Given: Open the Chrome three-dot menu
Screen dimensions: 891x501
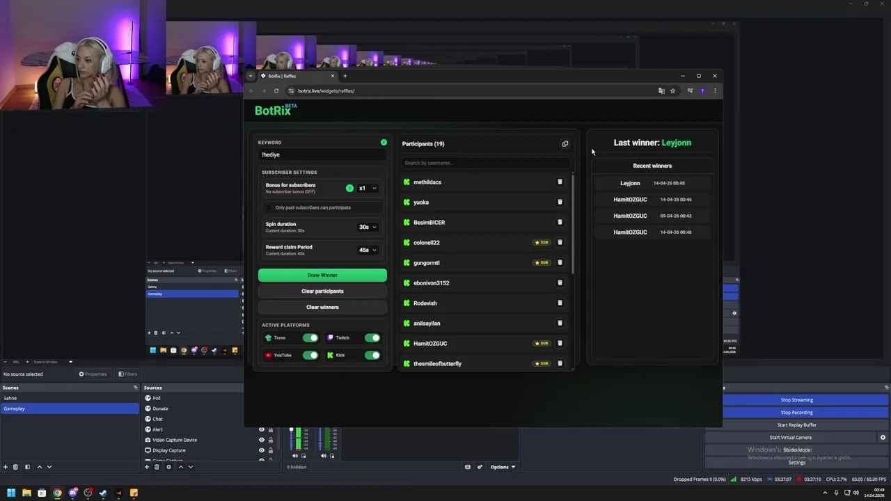Looking at the screenshot, I should click(x=714, y=90).
